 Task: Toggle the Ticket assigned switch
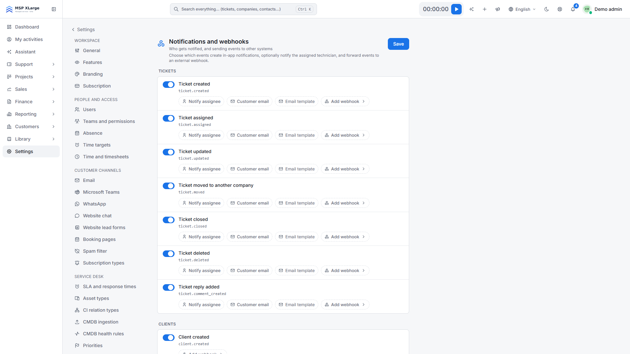pos(169,118)
